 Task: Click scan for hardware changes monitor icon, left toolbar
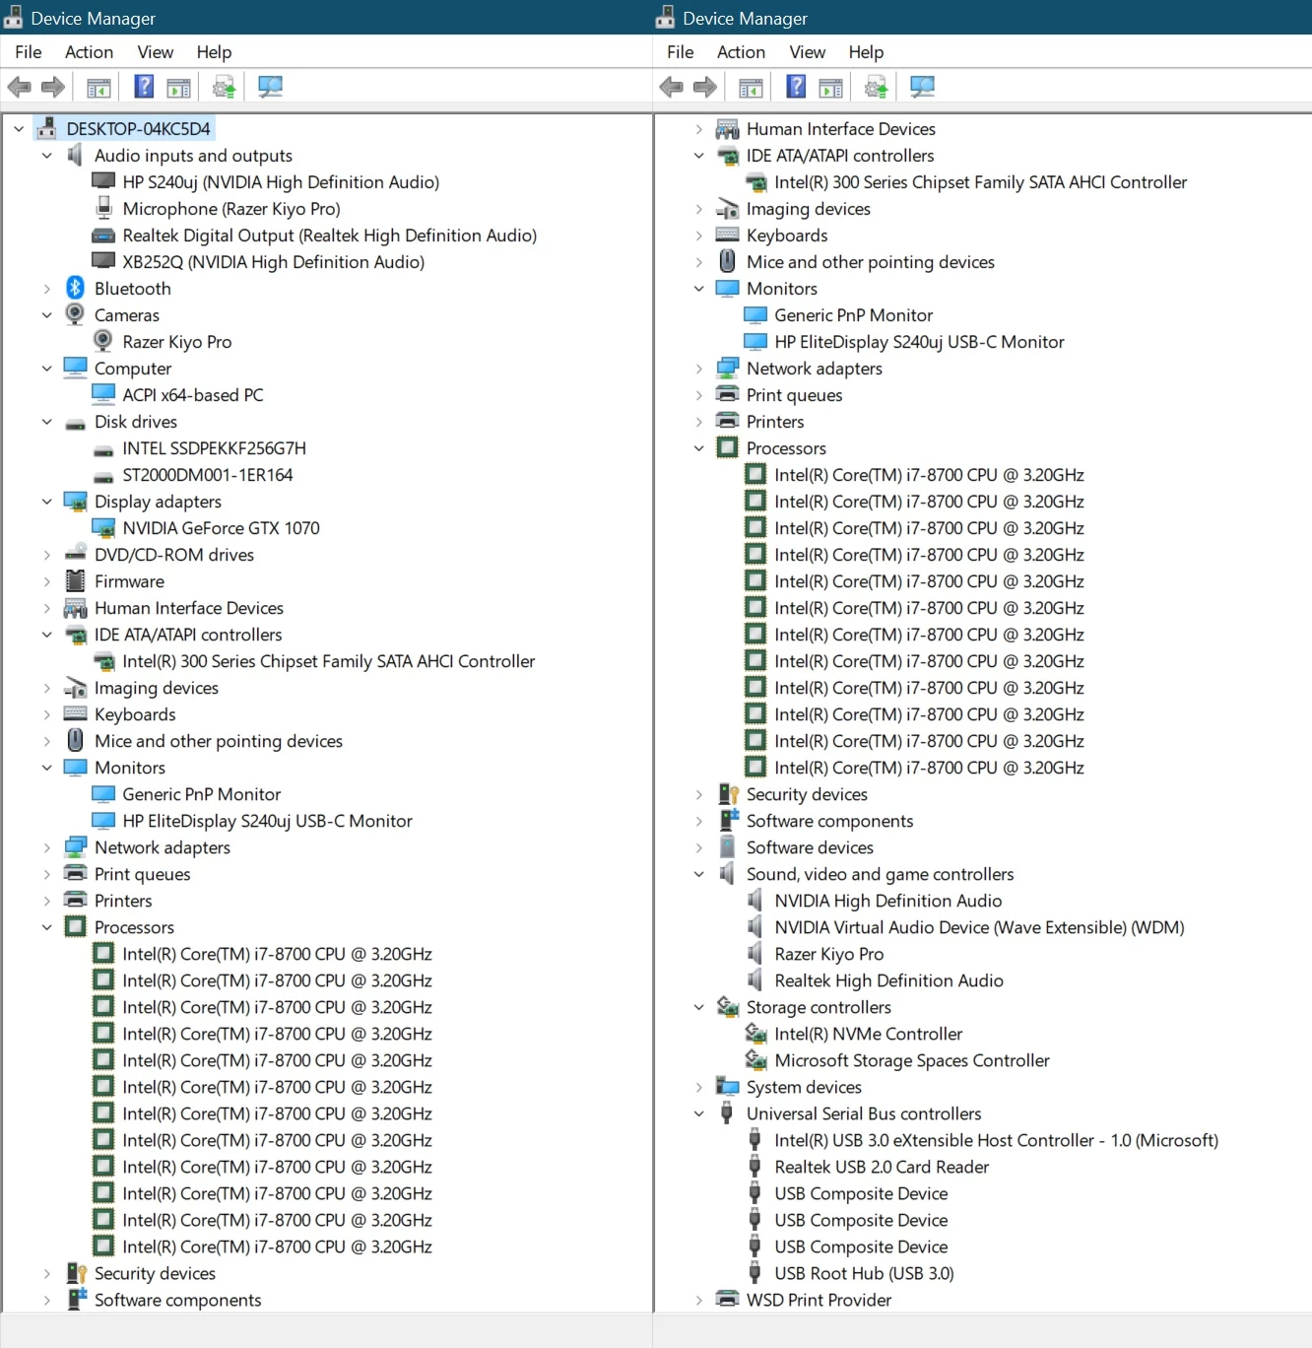click(270, 87)
